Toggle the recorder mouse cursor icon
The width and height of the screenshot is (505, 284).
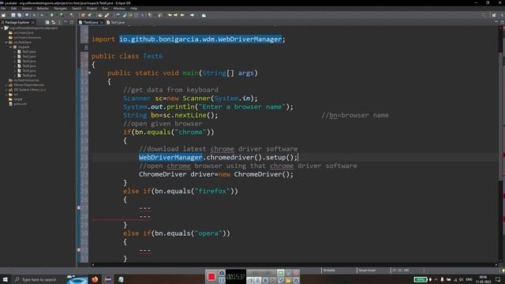[x=273, y=281]
